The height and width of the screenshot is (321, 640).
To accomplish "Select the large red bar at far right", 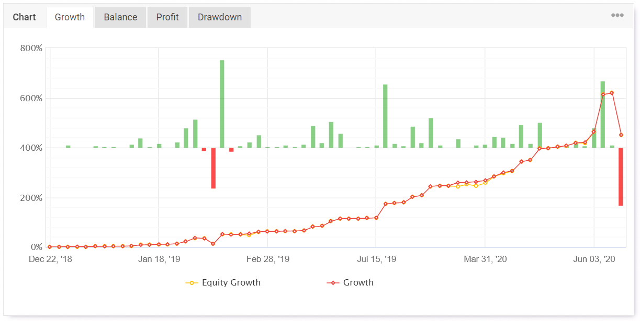I will [x=620, y=176].
